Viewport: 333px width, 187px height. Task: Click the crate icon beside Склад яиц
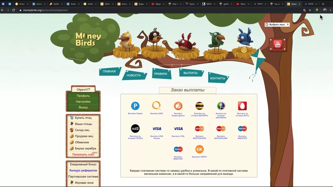pos(72,130)
